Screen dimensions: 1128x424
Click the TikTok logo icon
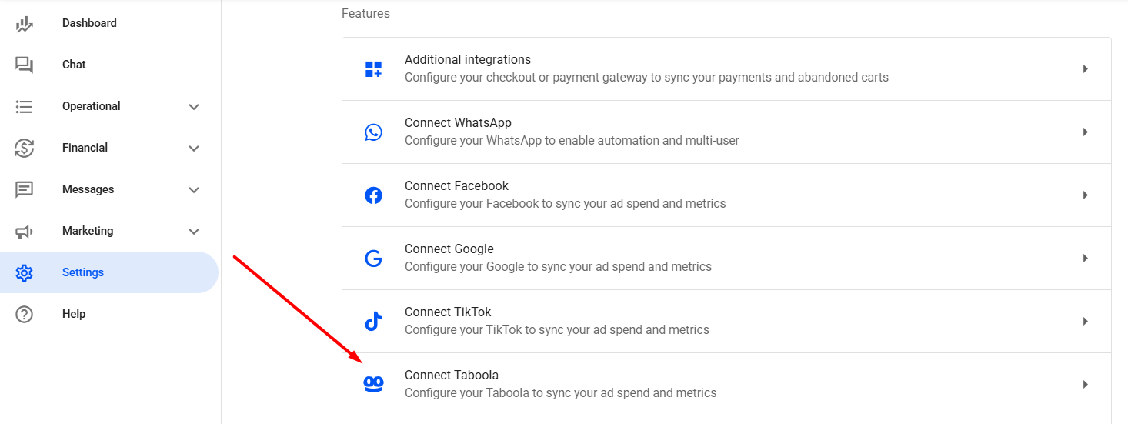tap(373, 322)
